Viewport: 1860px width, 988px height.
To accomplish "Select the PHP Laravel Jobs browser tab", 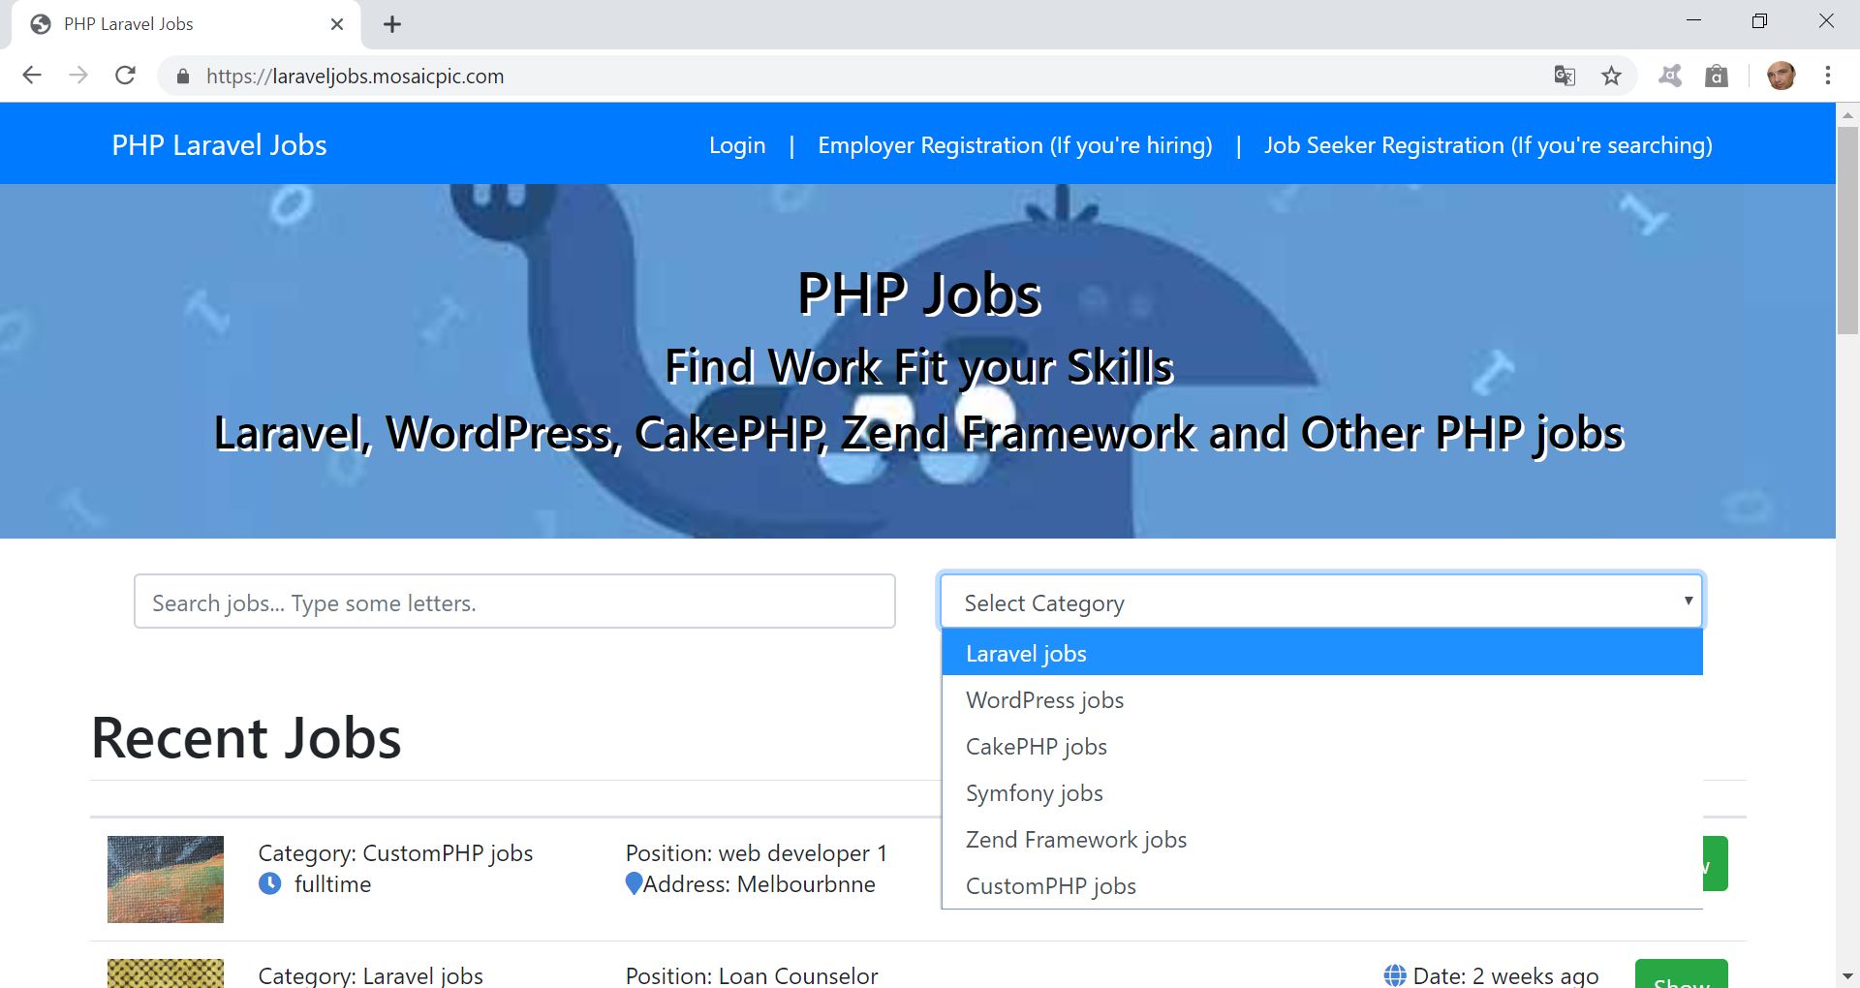I will (186, 24).
